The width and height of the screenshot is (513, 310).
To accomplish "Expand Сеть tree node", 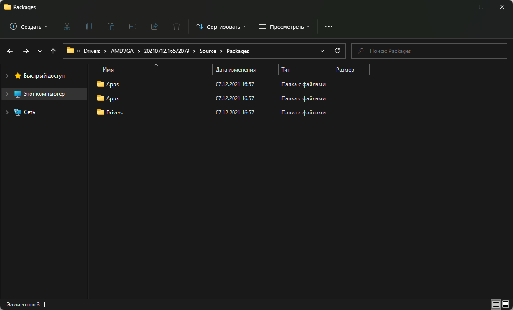I will pyautogui.click(x=7, y=112).
